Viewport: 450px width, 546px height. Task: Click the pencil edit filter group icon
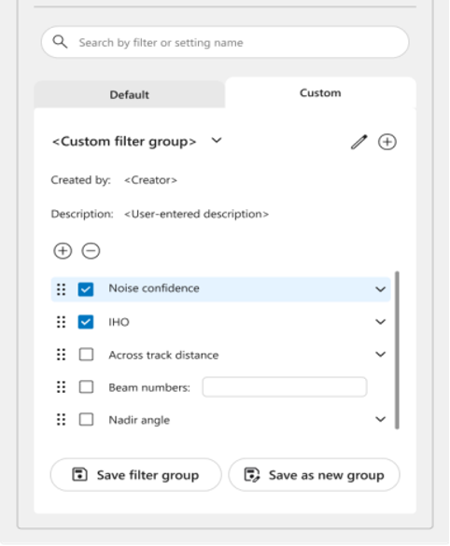pyautogui.click(x=359, y=142)
